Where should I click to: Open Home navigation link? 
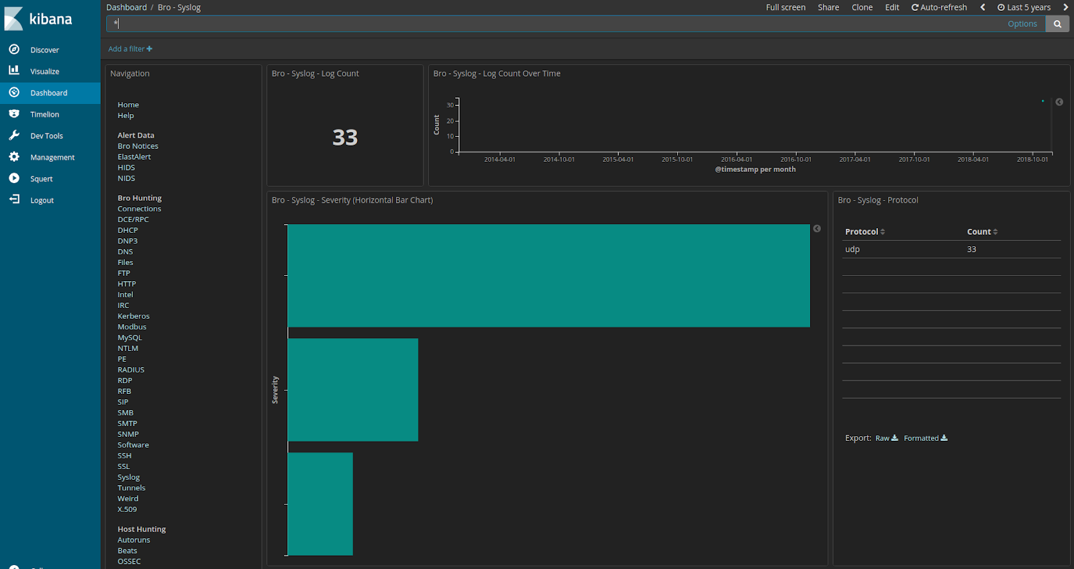[128, 105]
